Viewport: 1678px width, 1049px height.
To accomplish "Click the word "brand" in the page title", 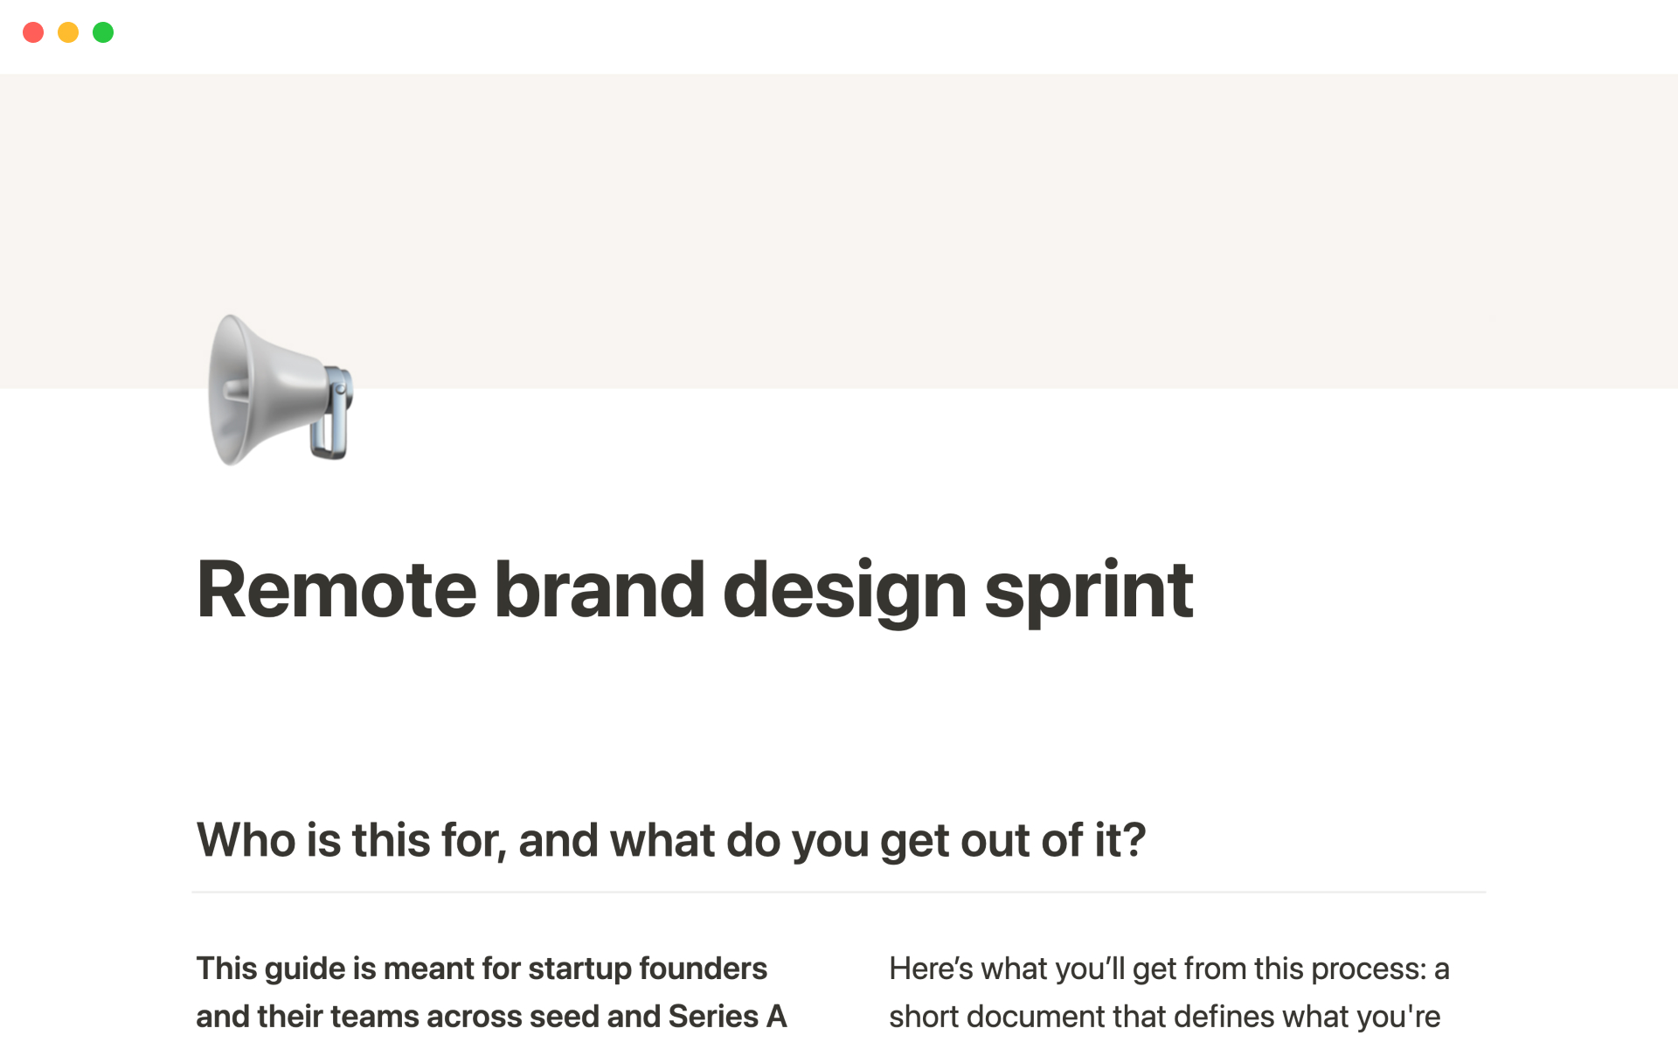I will pyautogui.click(x=600, y=591).
